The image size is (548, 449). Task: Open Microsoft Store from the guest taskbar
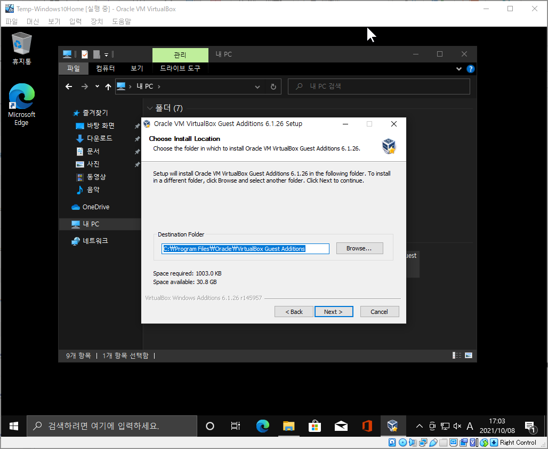(315, 426)
